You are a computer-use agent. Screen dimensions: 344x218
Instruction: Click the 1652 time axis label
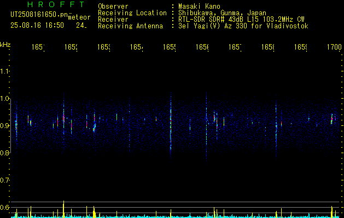tap(71, 47)
